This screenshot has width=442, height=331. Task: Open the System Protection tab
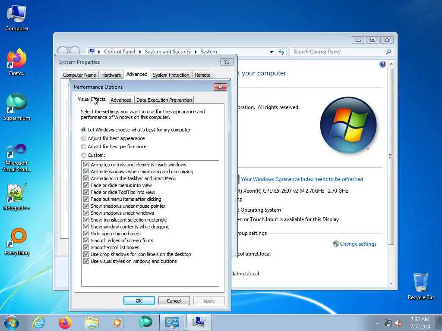click(171, 75)
